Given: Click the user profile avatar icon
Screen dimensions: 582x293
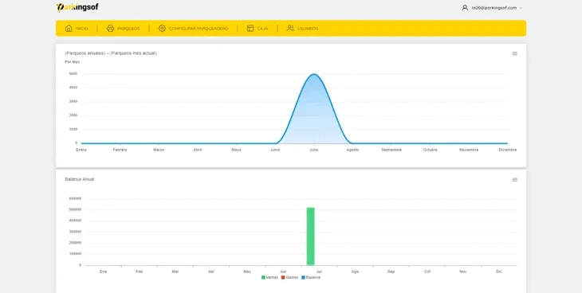Looking at the screenshot, I should (465, 8).
